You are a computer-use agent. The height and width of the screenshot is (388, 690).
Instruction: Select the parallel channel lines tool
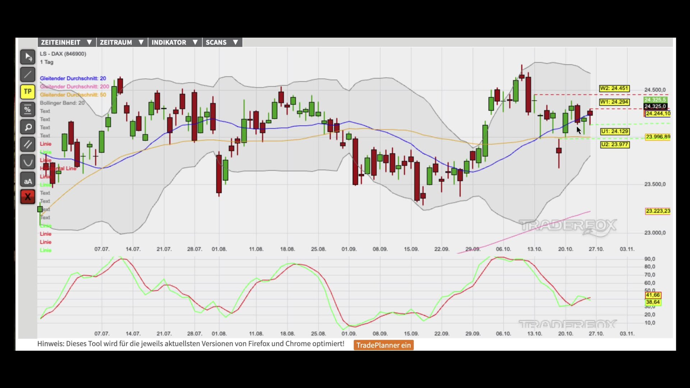[x=28, y=144]
